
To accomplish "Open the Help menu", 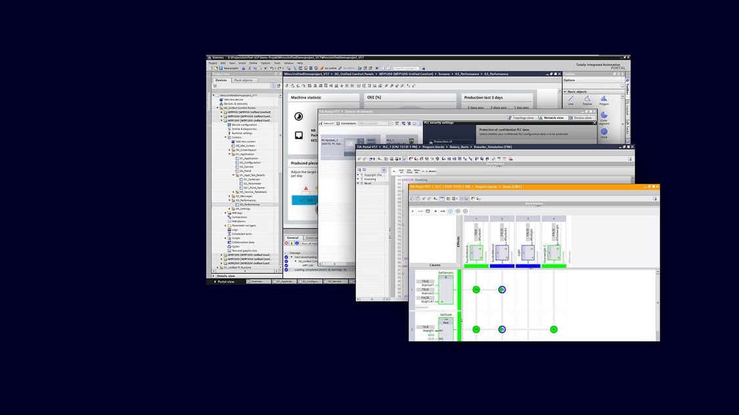I will 300,63.
